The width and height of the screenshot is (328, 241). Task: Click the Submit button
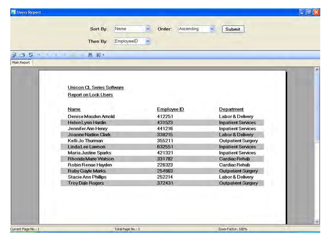coord(233,29)
